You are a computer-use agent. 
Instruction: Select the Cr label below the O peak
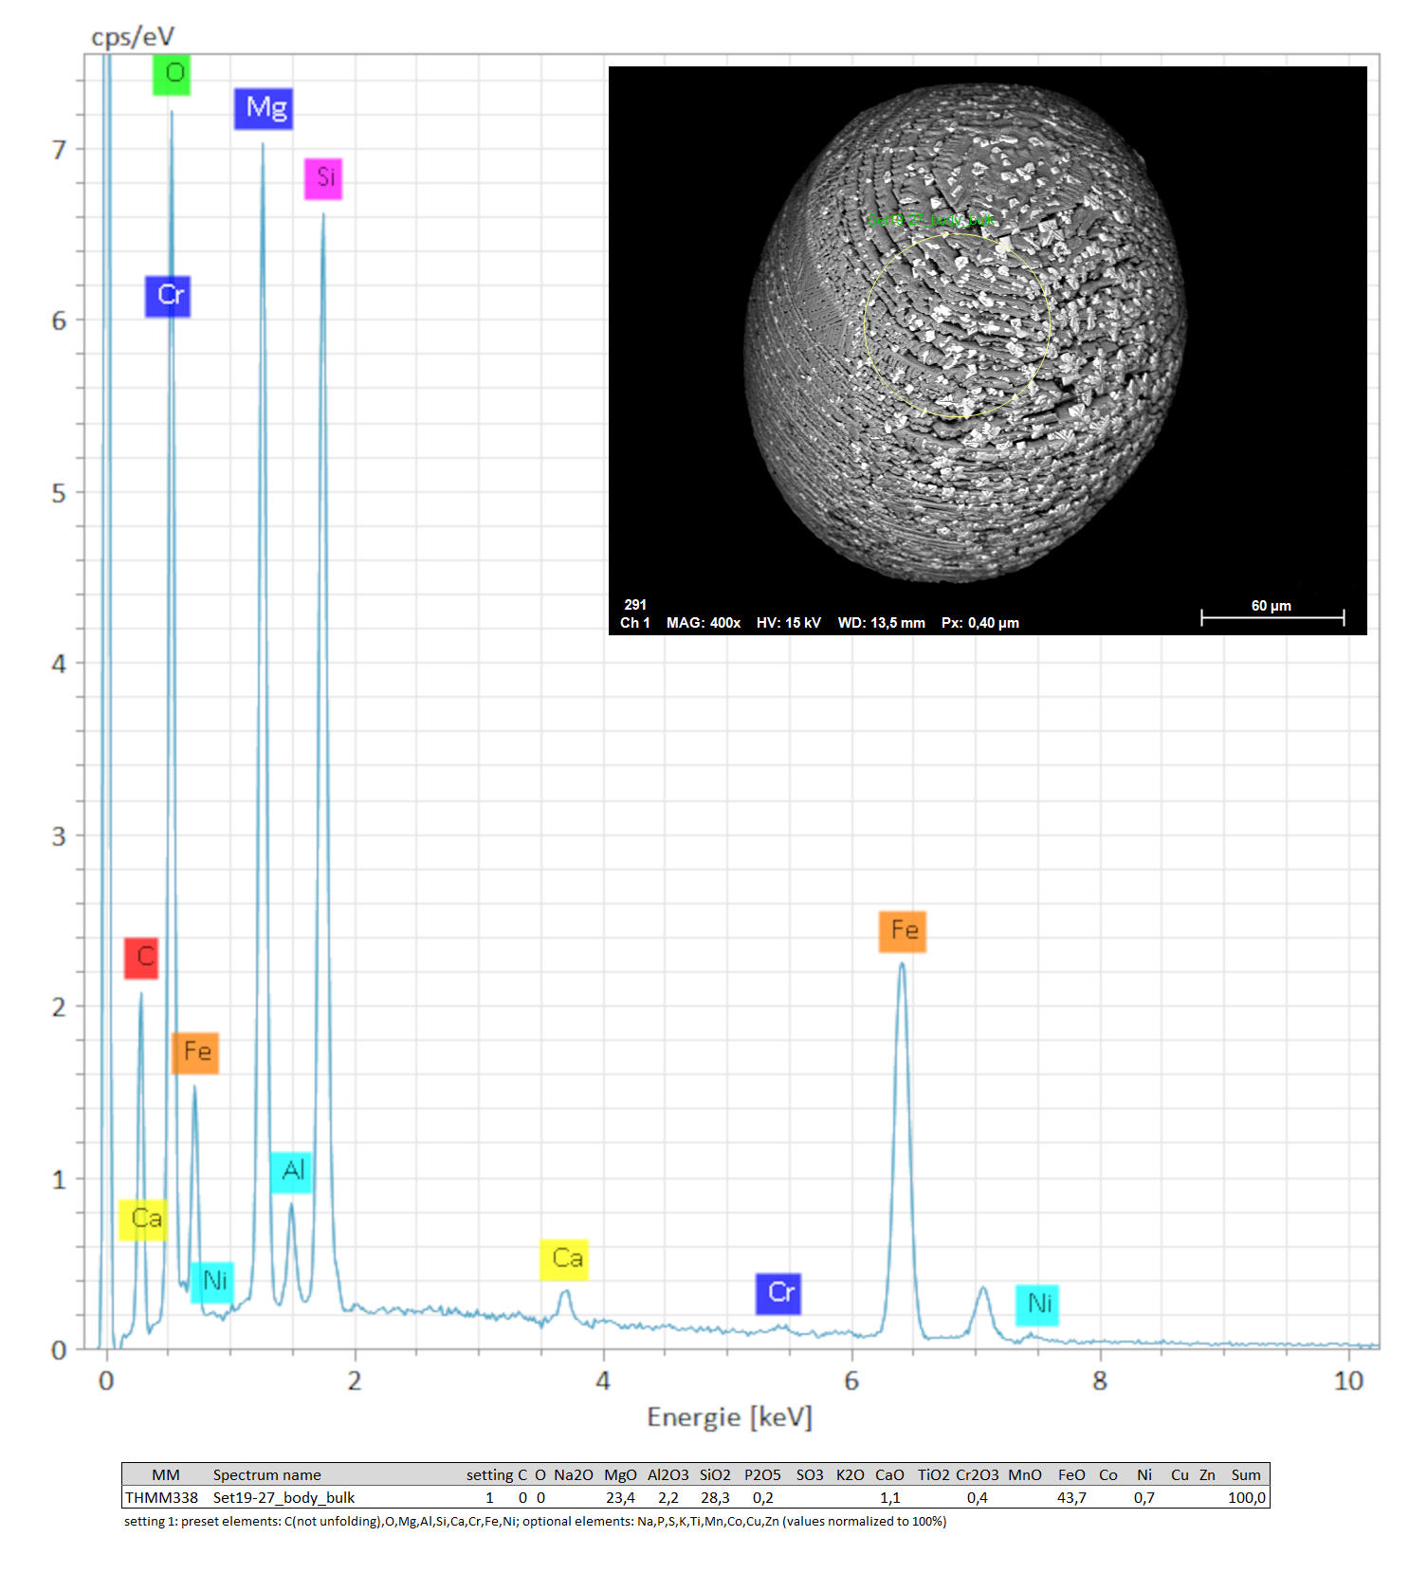168,296
